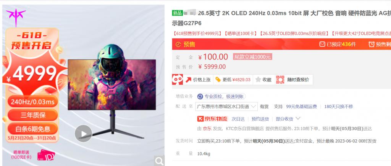The height and width of the screenshot is (166, 391).
Task: Open the delivery address dropdown
Action: [226, 107]
